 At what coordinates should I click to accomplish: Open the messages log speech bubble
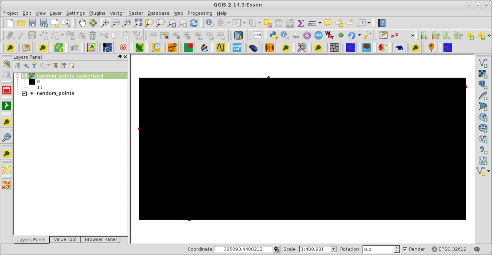click(x=477, y=249)
